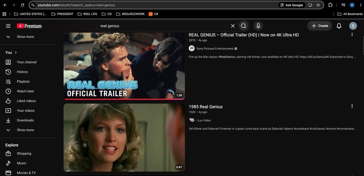The height and width of the screenshot is (176, 364).
Task: Click the address bar URL
Action: (76, 5)
